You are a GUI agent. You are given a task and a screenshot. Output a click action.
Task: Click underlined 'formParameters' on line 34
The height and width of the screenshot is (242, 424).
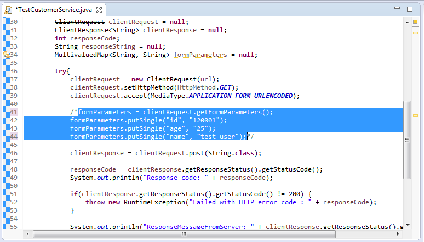[x=200, y=55]
